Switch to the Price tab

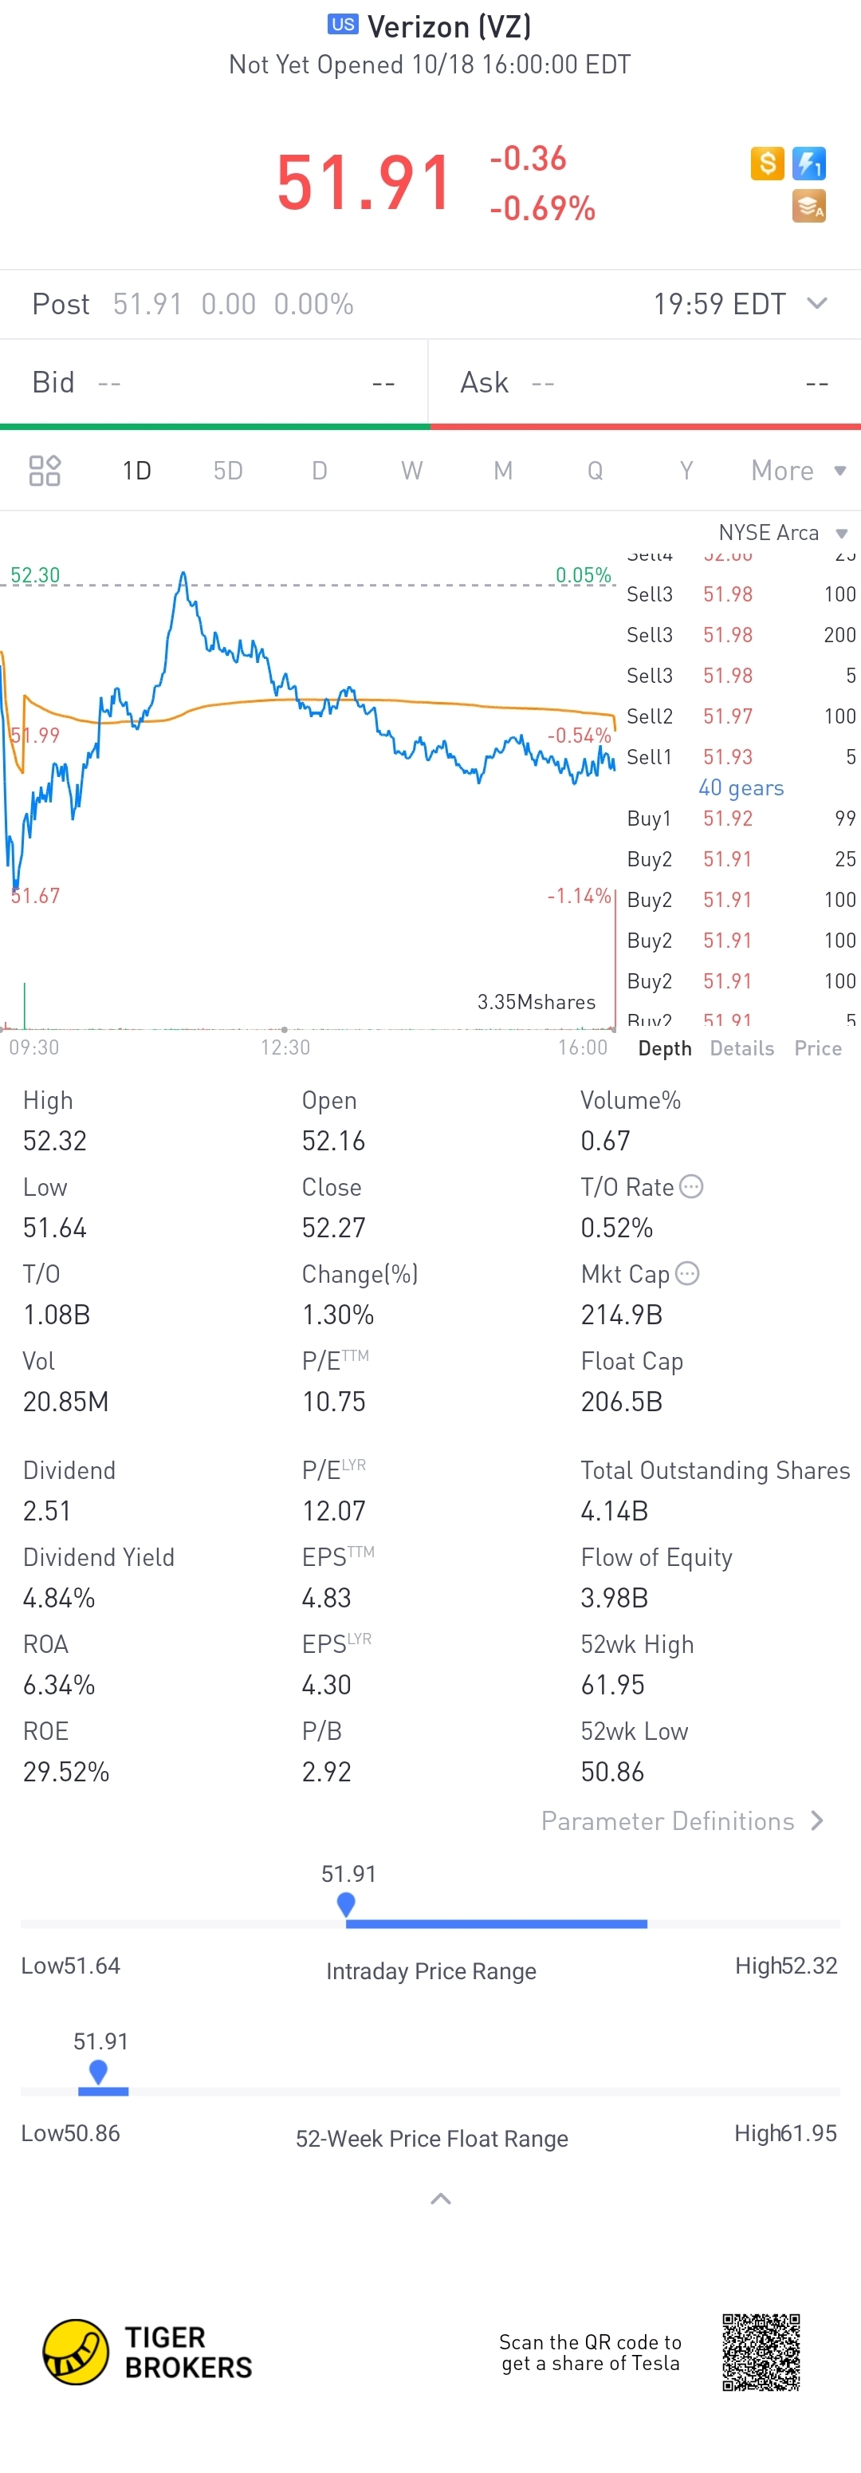pyautogui.click(x=818, y=1048)
